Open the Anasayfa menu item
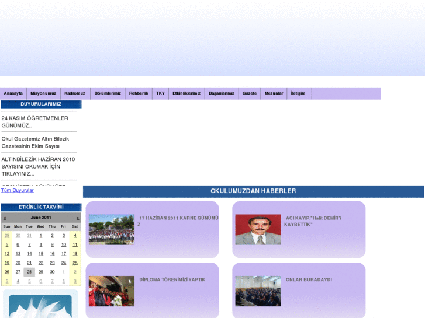This screenshot has height=318, width=425. pos(13,93)
